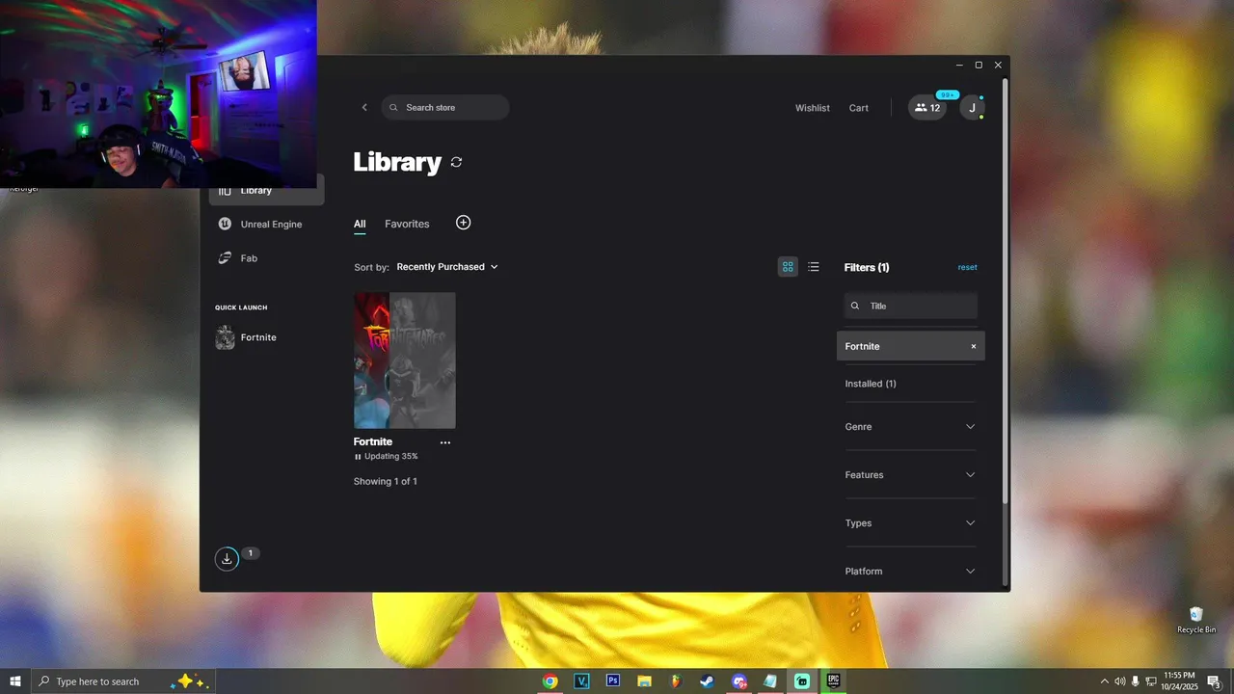Click the Fortnite title under the tile
Image resolution: width=1234 pixels, height=694 pixels.
point(373,441)
